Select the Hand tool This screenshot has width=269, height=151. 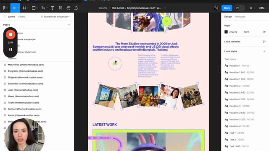(x=69, y=8)
